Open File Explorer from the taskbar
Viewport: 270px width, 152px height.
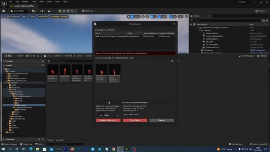pyautogui.click(x=38, y=149)
